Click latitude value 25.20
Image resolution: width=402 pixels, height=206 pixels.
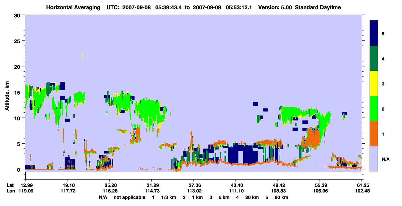pyautogui.click(x=109, y=185)
